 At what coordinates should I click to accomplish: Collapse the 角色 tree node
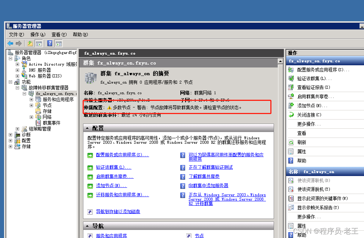tap(10, 58)
